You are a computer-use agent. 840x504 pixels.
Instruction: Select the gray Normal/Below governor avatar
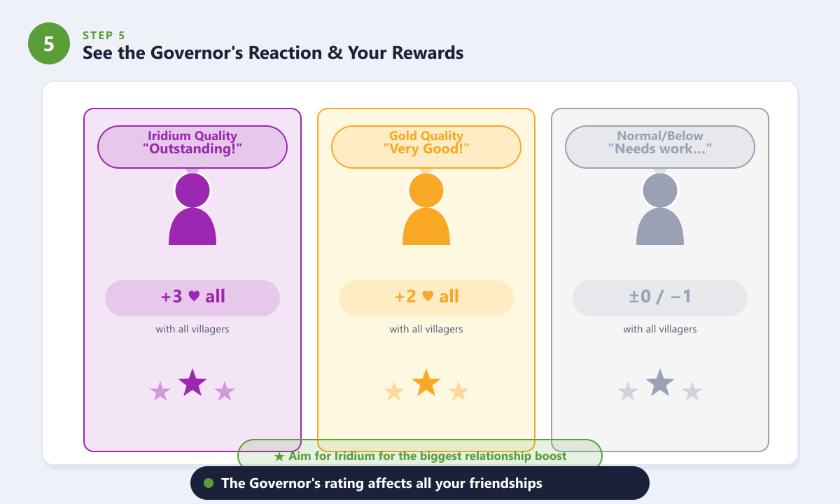pos(660,209)
